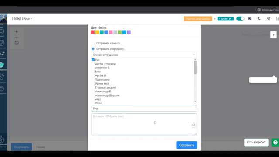The height and width of the screenshot is (157, 279).
Task: Open the second sidebar icon below the list icon
Action: pos(2,43)
